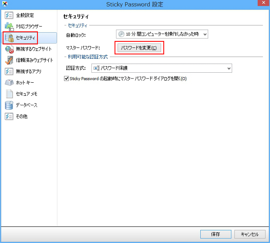
Task: Expand the 認証方式 dropdown arrow
Action: click(229, 68)
